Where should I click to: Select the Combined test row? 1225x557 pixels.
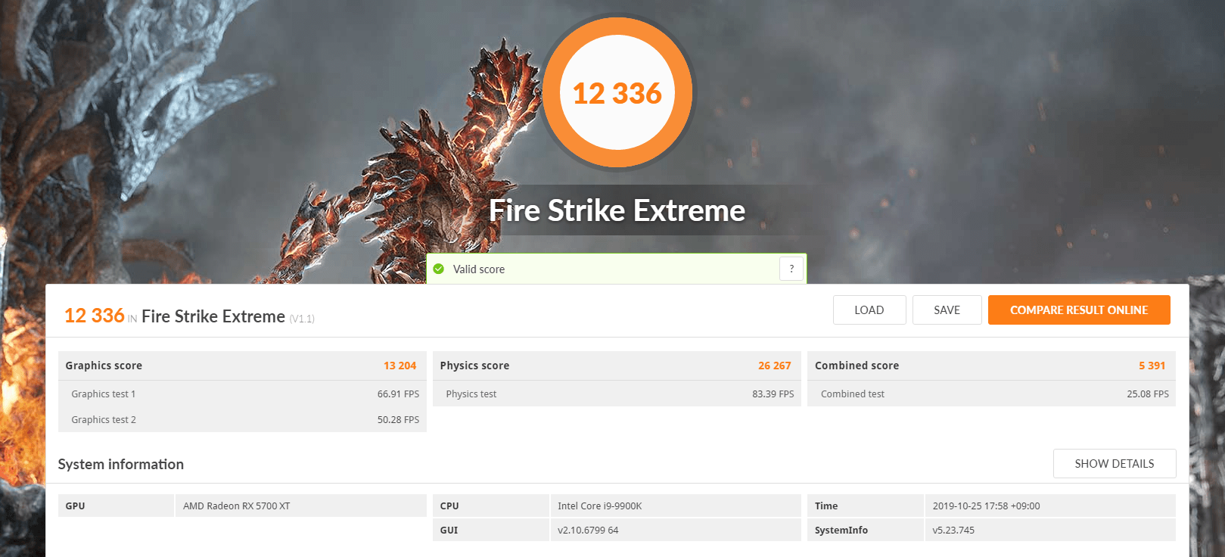(991, 394)
